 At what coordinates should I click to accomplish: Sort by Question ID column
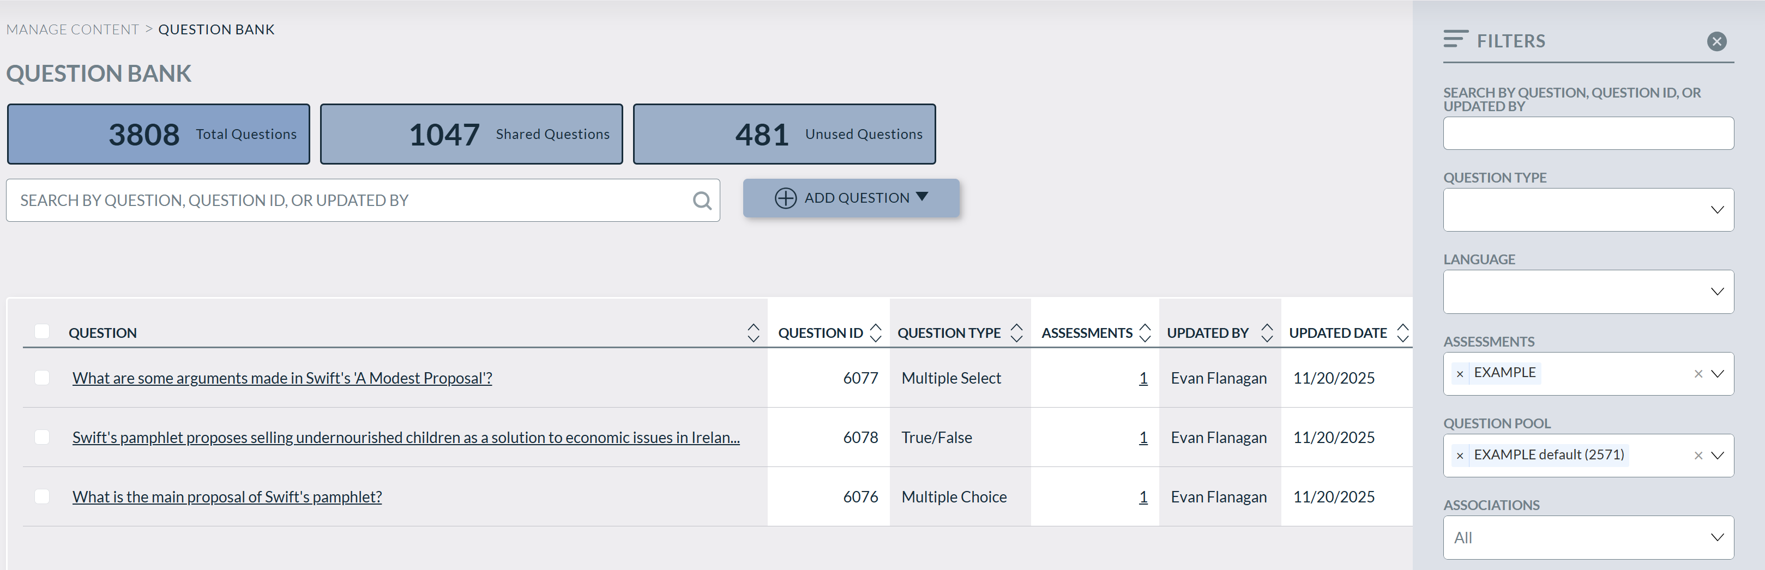[x=876, y=333]
